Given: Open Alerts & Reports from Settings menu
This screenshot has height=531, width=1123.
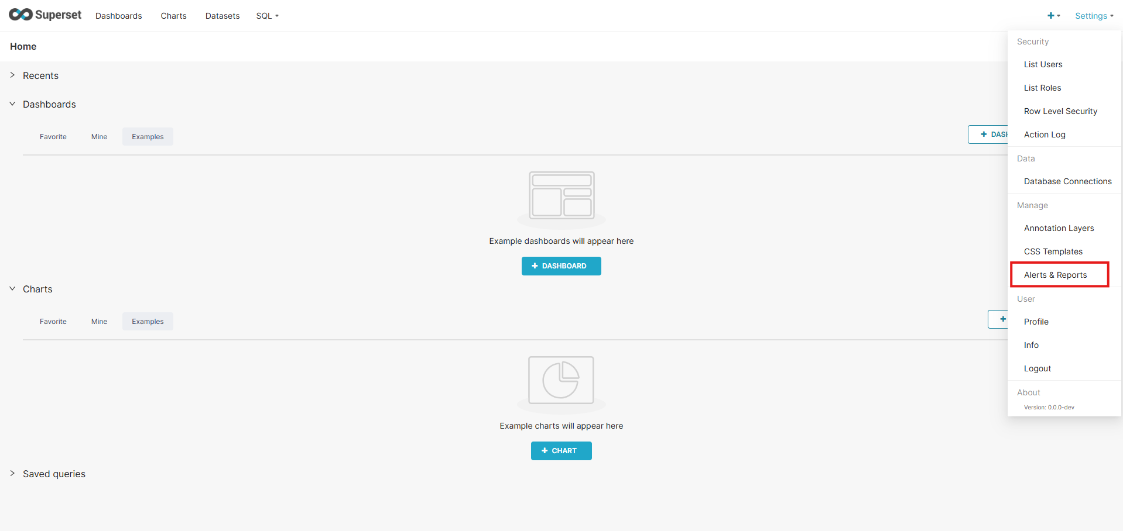Looking at the screenshot, I should (x=1055, y=275).
